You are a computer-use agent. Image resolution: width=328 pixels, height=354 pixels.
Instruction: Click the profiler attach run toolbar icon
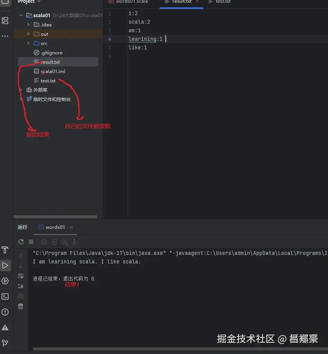pos(64,242)
